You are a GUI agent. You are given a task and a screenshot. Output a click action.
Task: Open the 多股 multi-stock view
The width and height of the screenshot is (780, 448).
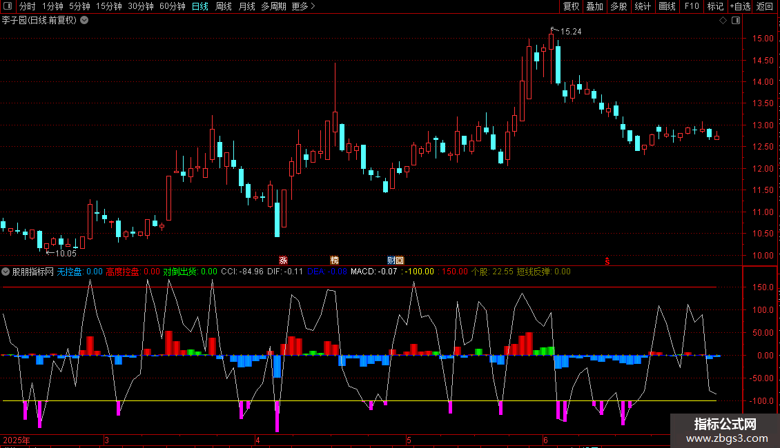tap(619, 6)
